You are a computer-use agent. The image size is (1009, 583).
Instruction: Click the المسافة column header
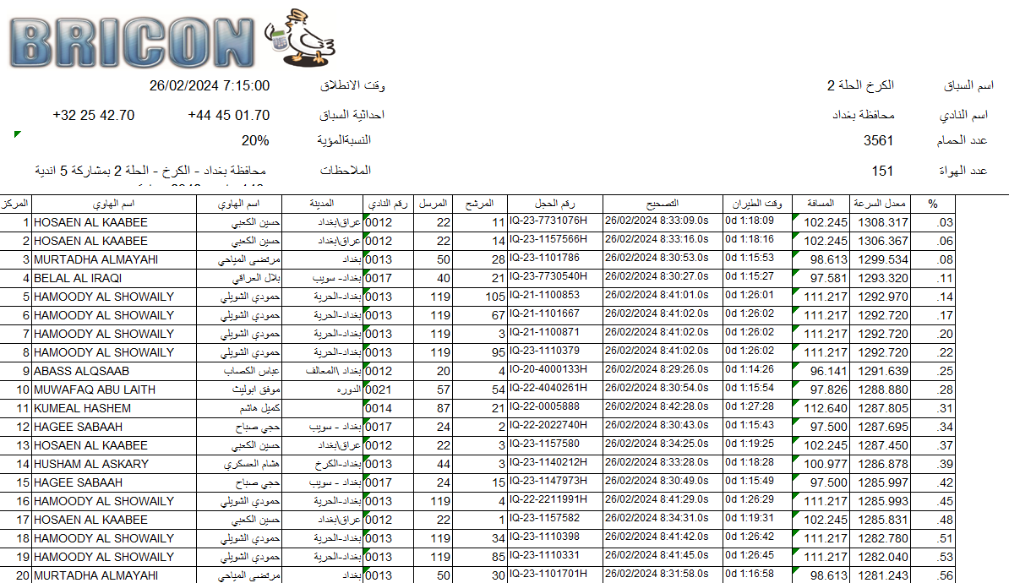coord(821,204)
